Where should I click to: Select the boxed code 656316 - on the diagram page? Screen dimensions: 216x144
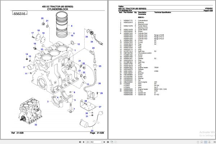click(x=20, y=13)
